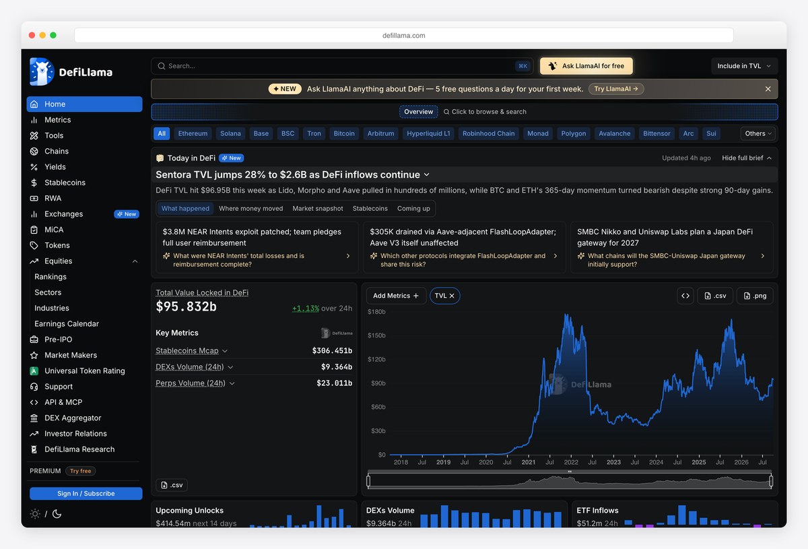Viewport: 808px width, 549px height.
Task: Click the Metrics bar-chart icon
Action: point(34,120)
